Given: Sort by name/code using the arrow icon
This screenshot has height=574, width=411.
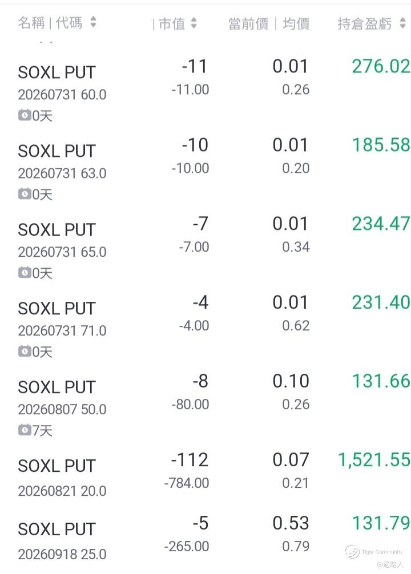Looking at the screenshot, I should click(x=93, y=22).
